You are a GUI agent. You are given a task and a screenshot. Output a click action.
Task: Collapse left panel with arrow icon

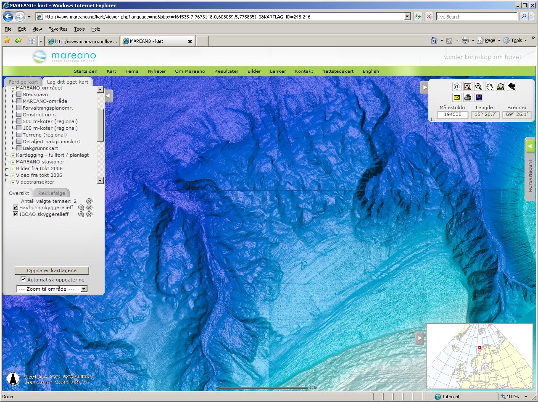[108, 96]
